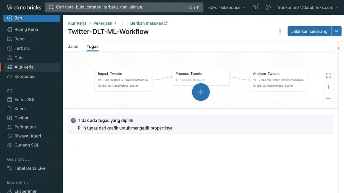Open the gift what's-new icon
This screenshot has width=344, height=193.
(x=256, y=7)
